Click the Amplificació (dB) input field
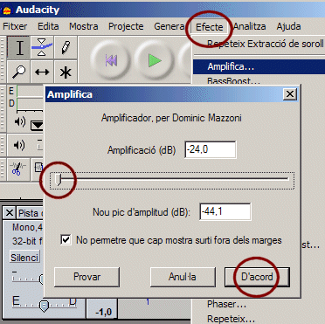Viewport: 325px width, 324px height. coord(211,150)
